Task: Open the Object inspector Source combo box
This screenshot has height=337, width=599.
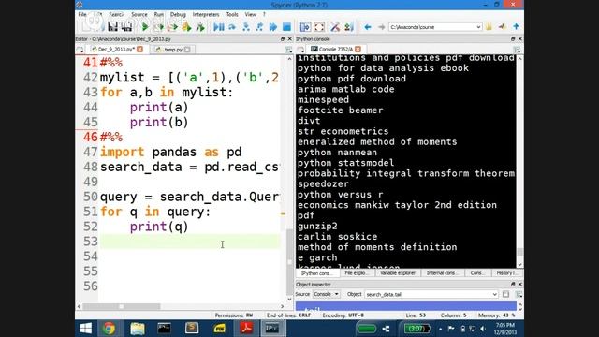Action: 327,294
